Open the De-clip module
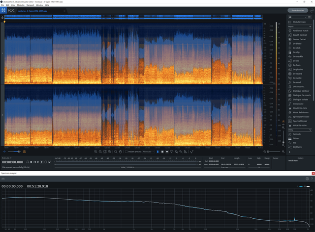 coord(294,52)
